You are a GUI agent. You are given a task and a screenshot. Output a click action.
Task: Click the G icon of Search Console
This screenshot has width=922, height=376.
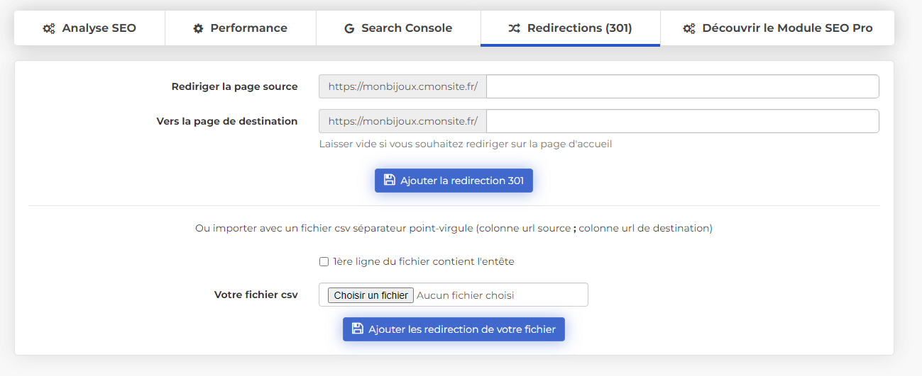click(x=349, y=28)
